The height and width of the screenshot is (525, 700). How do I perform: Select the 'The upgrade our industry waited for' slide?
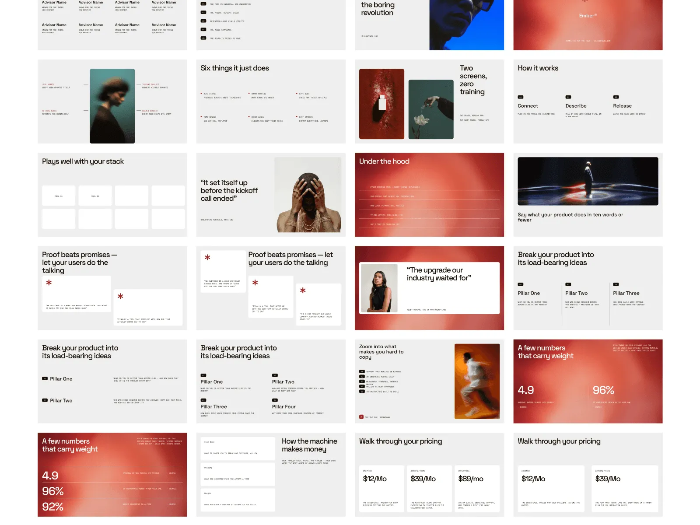[x=429, y=288]
